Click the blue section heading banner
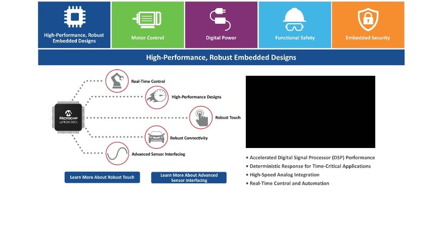The image size is (440, 247). pos(221,58)
